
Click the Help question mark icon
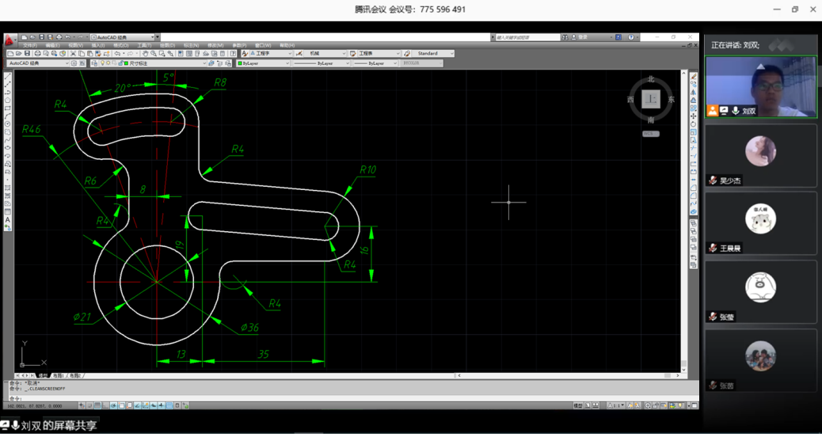[x=631, y=37]
